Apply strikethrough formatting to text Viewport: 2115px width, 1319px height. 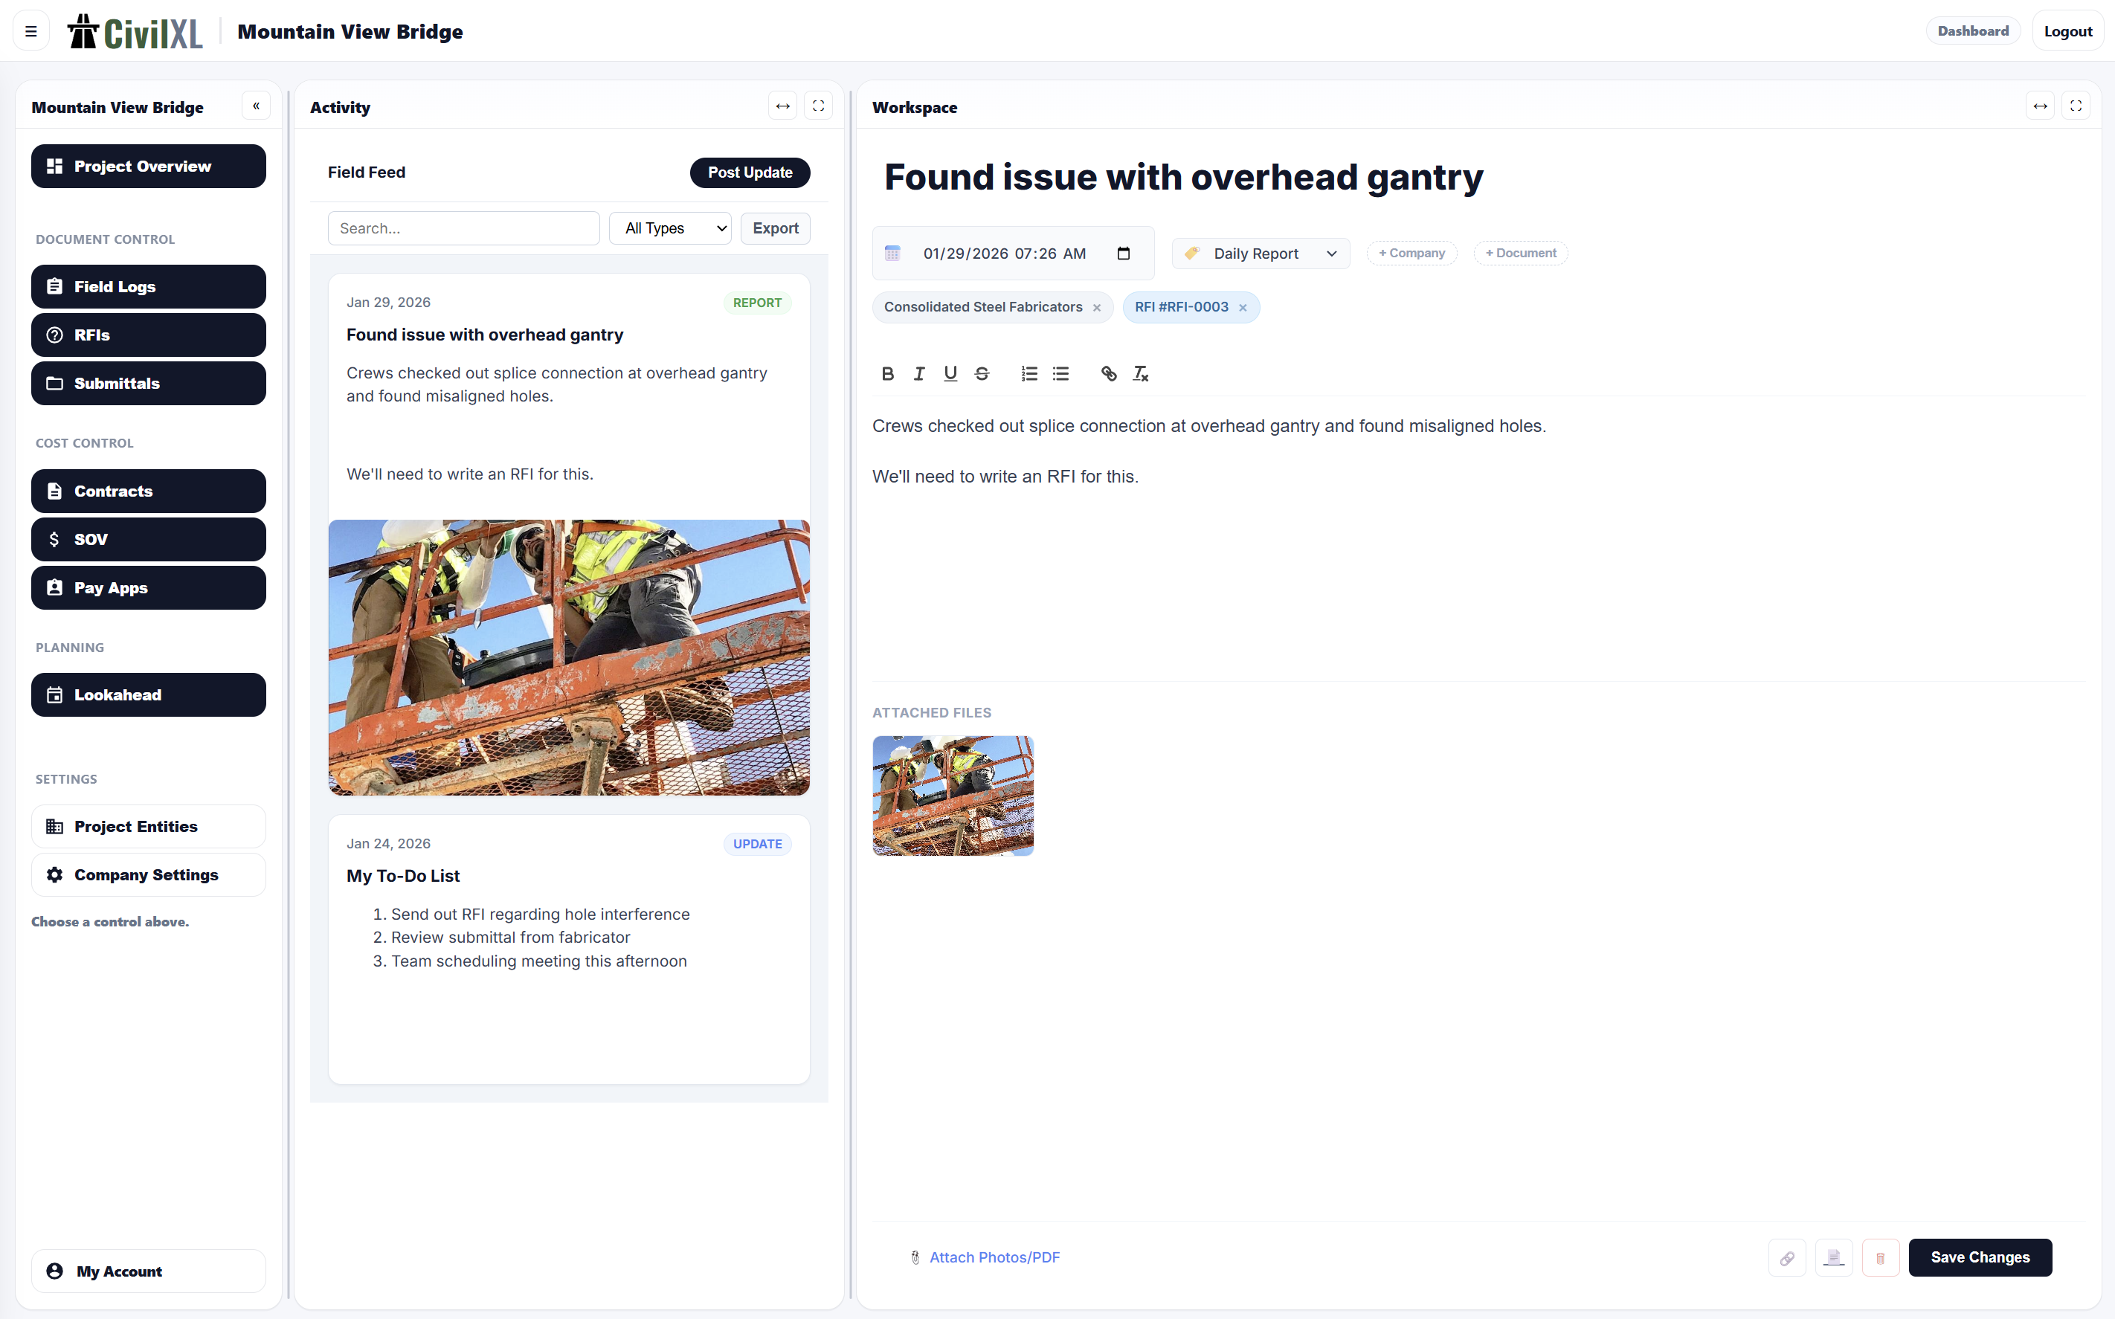[982, 373]
